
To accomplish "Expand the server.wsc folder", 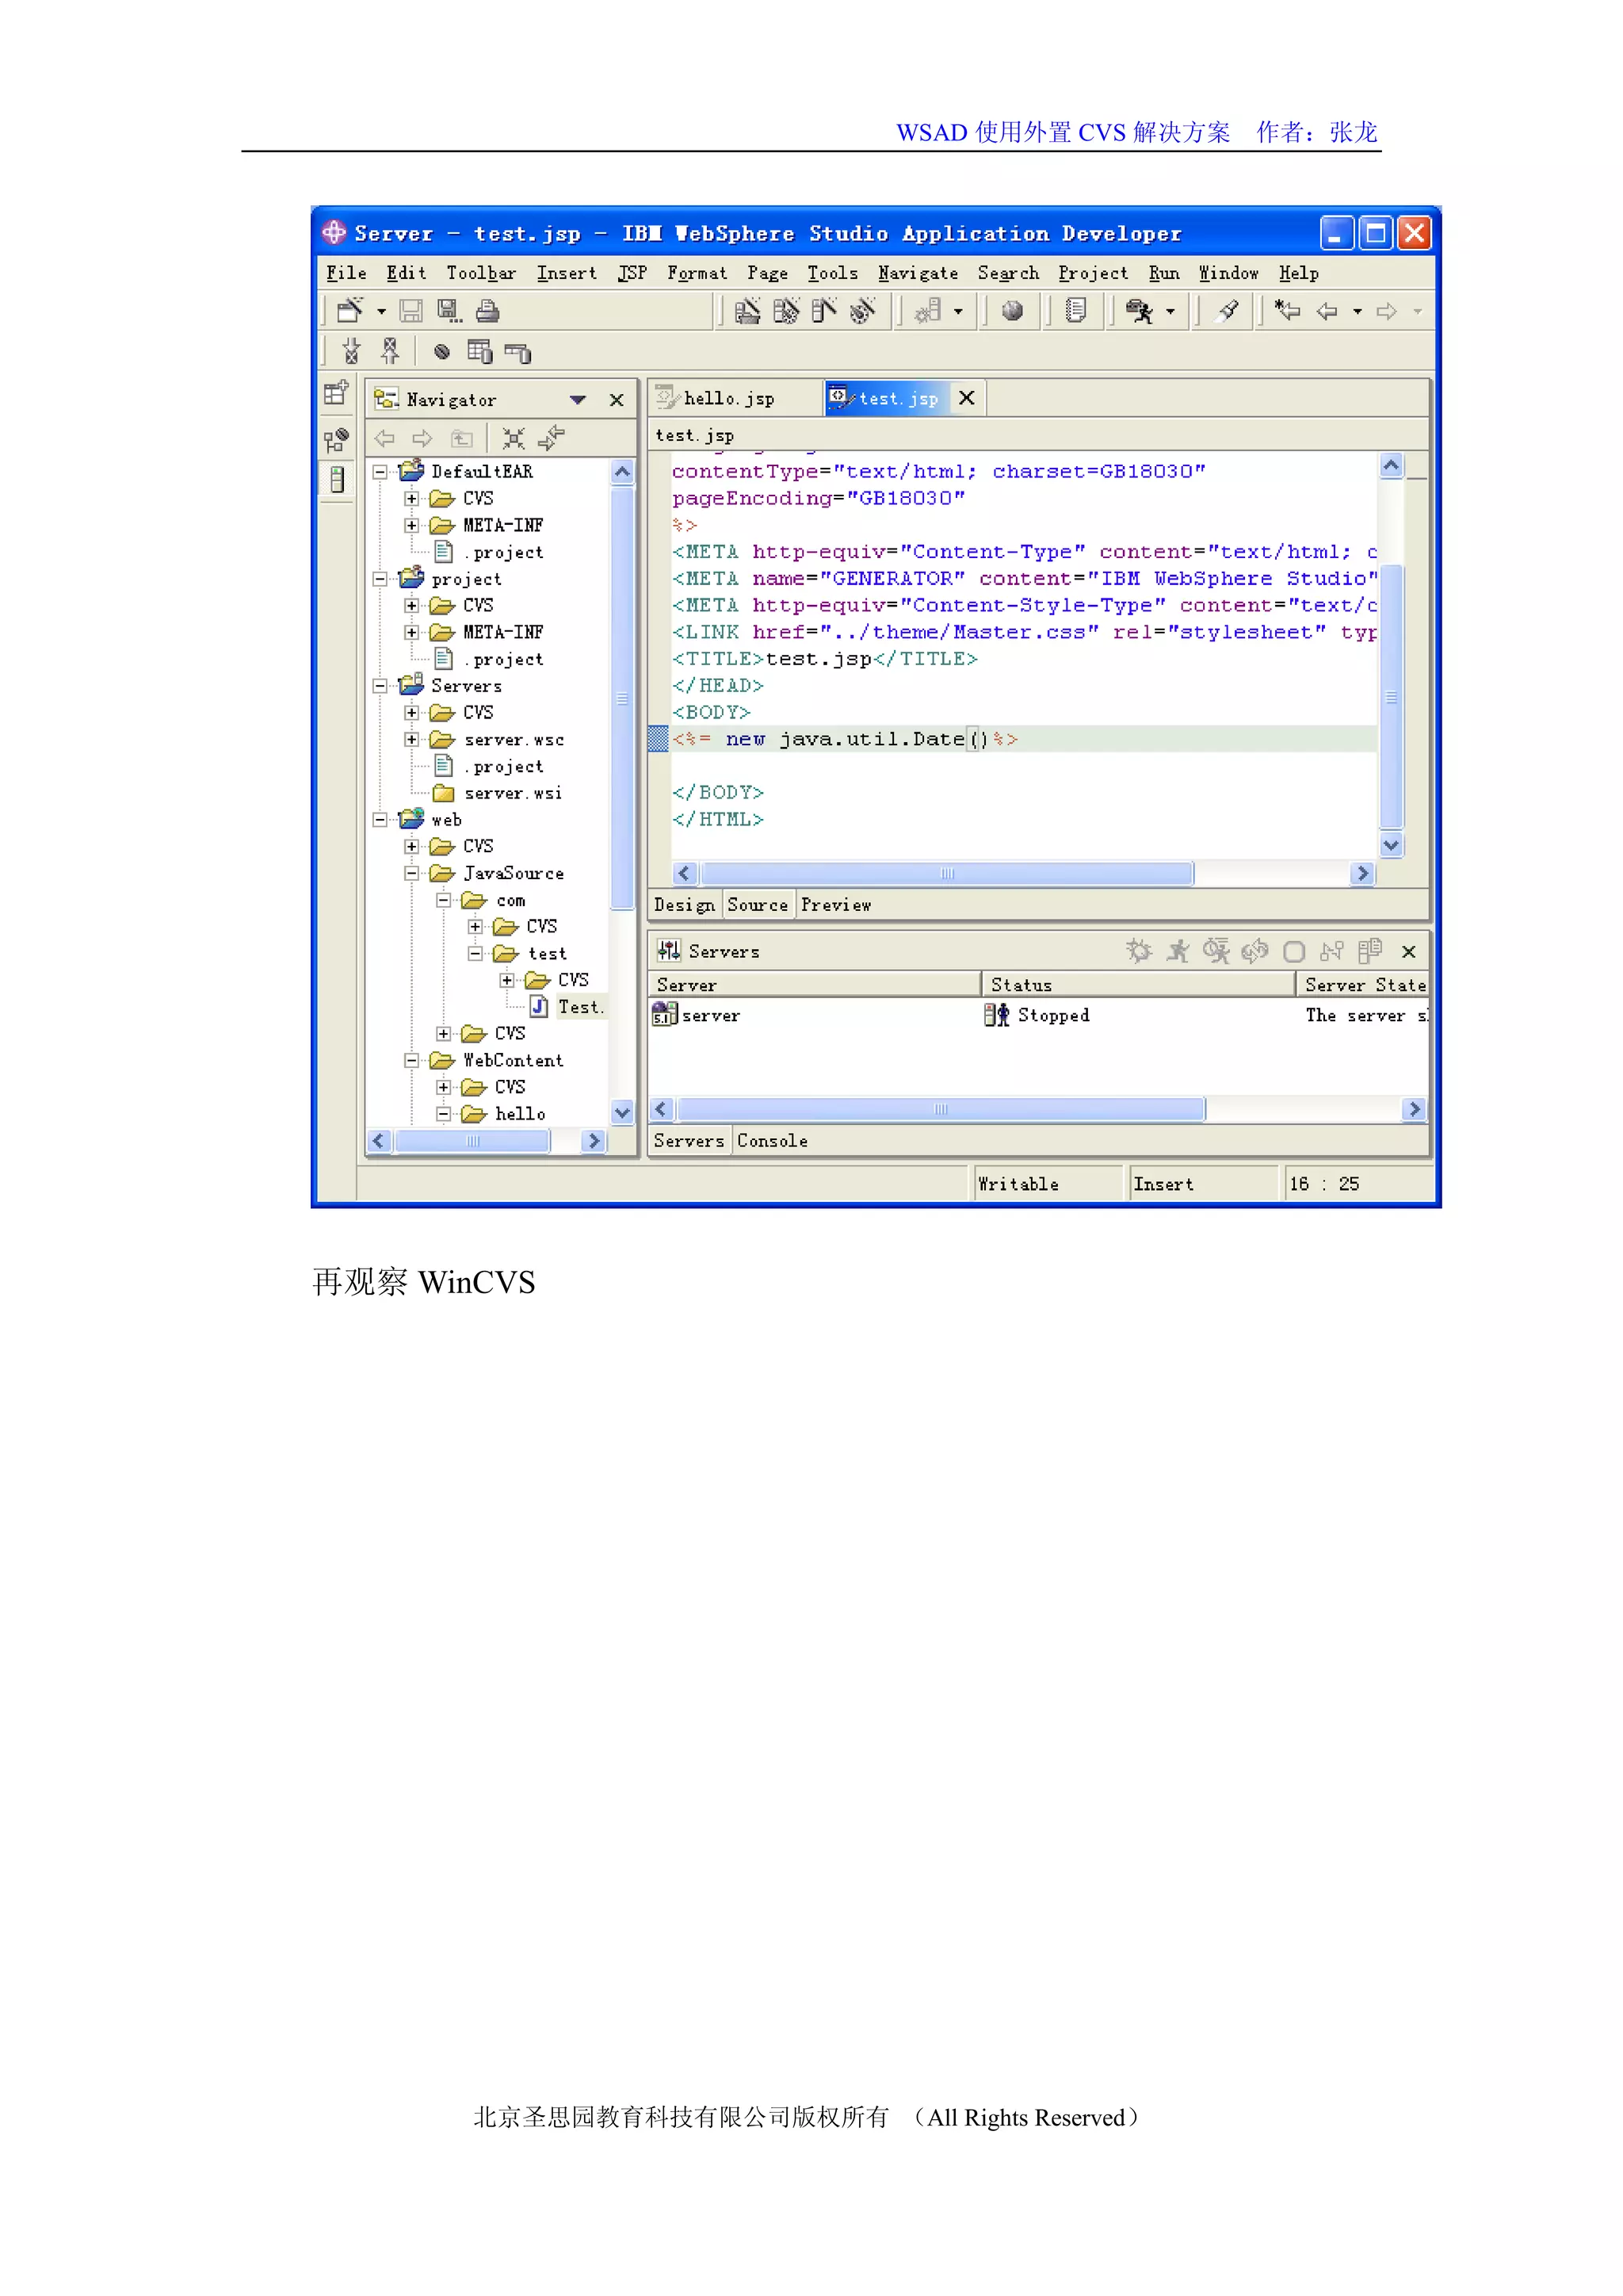I will click(411, 740).
